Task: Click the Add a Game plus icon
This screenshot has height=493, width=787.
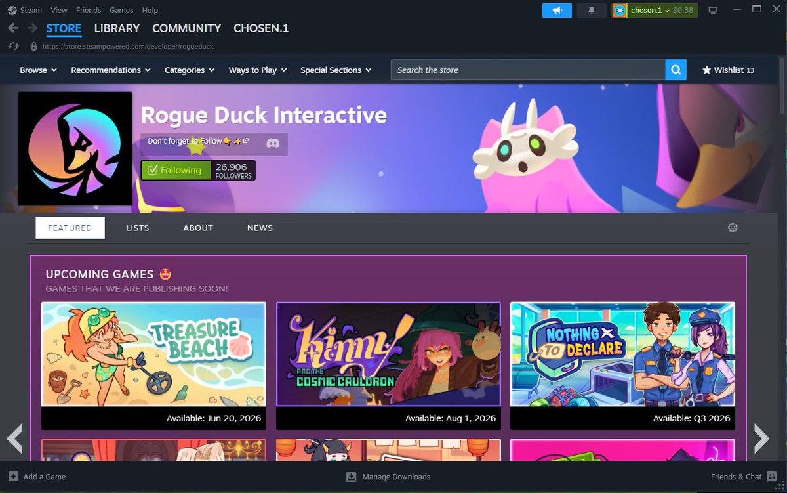Action: click(14, 477)
